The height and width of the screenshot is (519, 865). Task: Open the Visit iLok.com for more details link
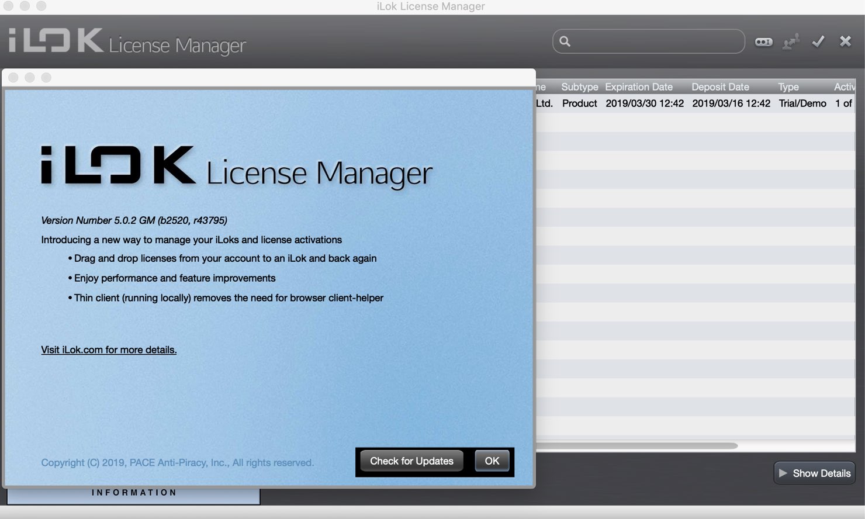point(109,350)
